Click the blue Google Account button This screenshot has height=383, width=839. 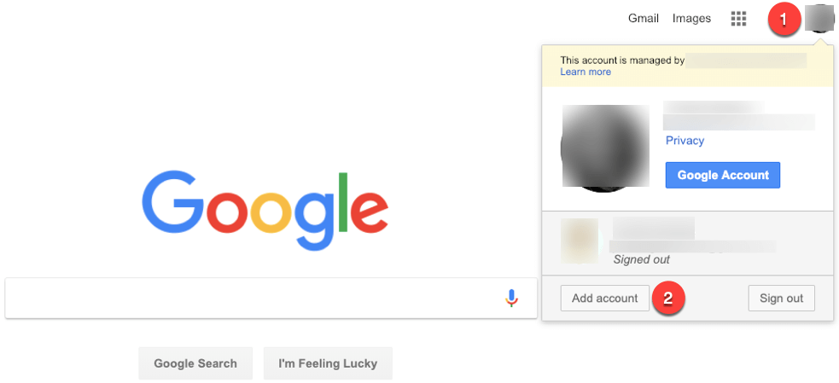coord(723,175)
